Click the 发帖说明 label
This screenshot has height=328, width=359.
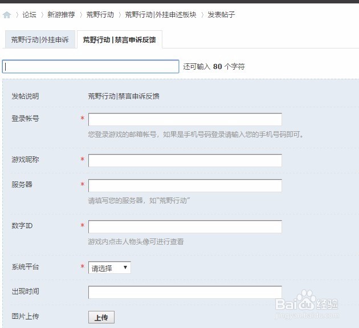coord(25,96)
